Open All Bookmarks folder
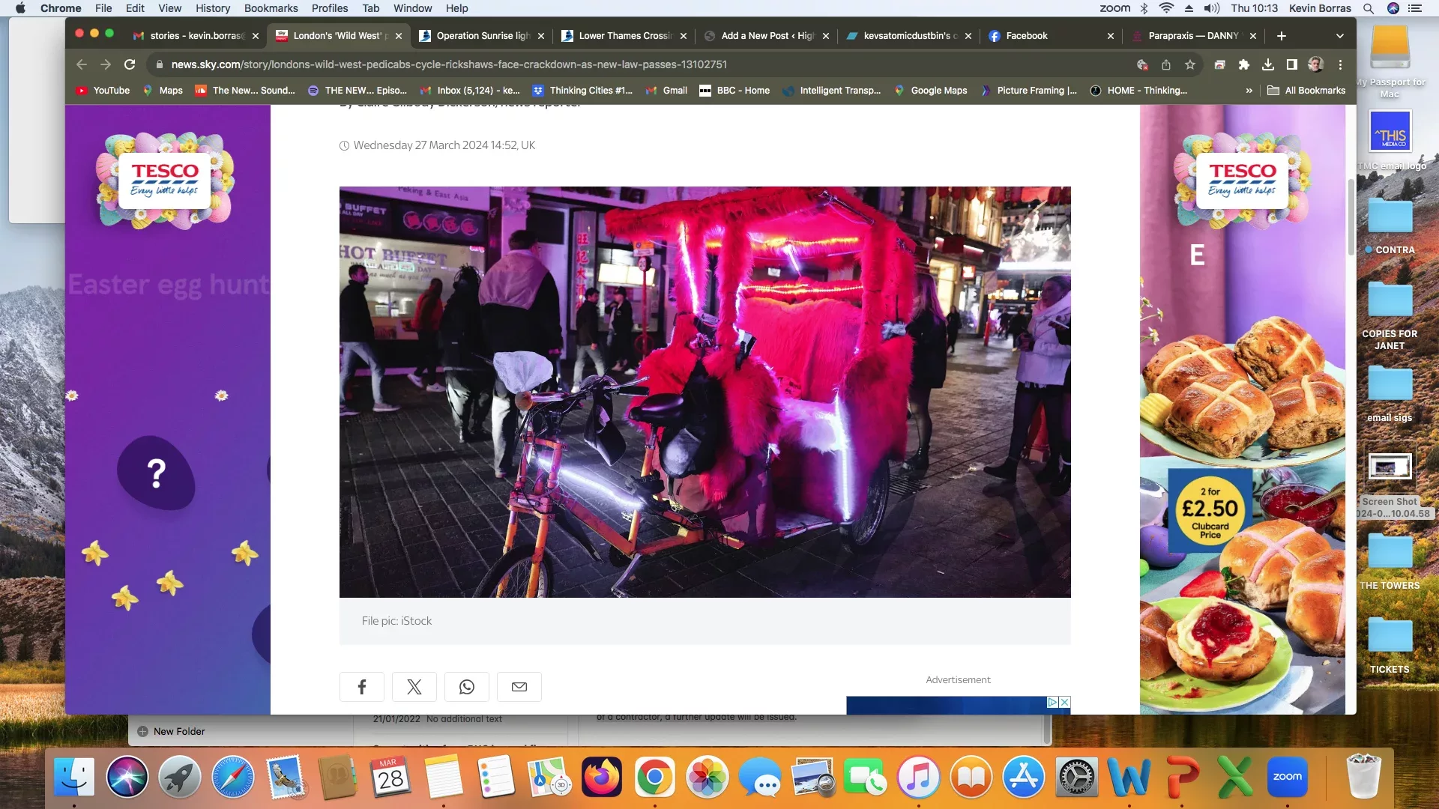Screen dimensions: 1439x809 (1306, 91)
